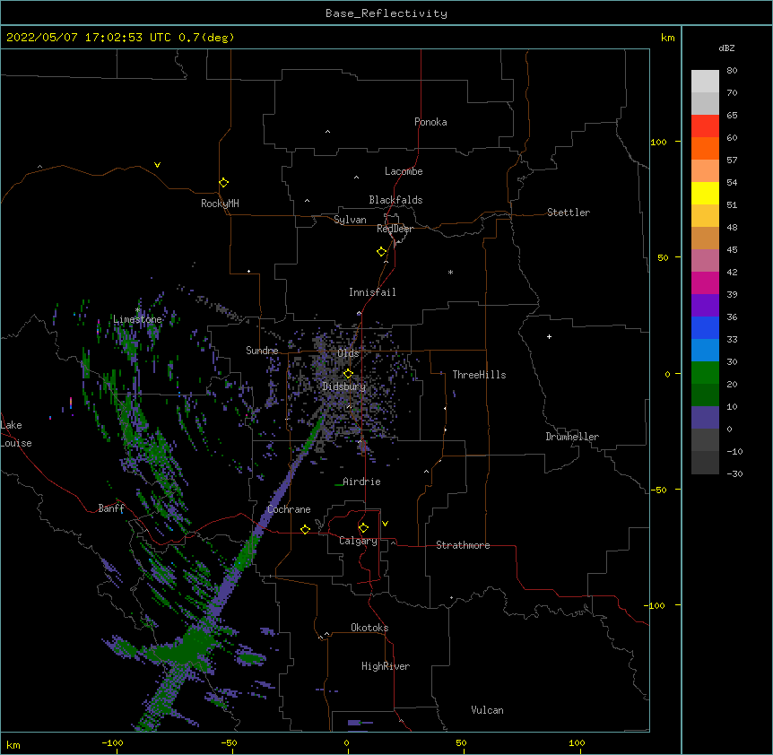Click the ThreeHills town label
This screenshot has width=773, height=755.
click(x=479, y=375)
